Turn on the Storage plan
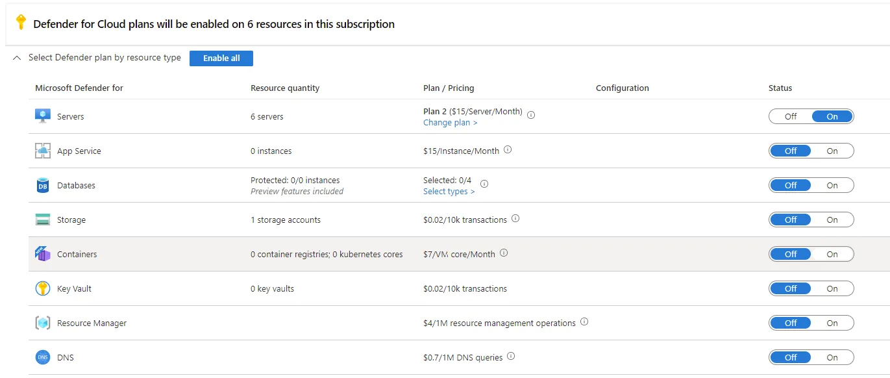The width and height of the screenshot is (890, 378). pos(832,220)
